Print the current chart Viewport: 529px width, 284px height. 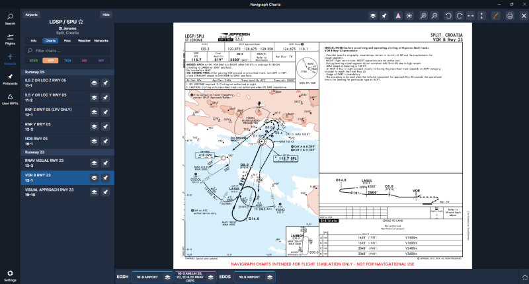coord(510,16)
